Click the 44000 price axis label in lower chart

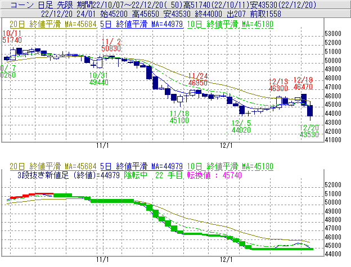coord(333,254)
